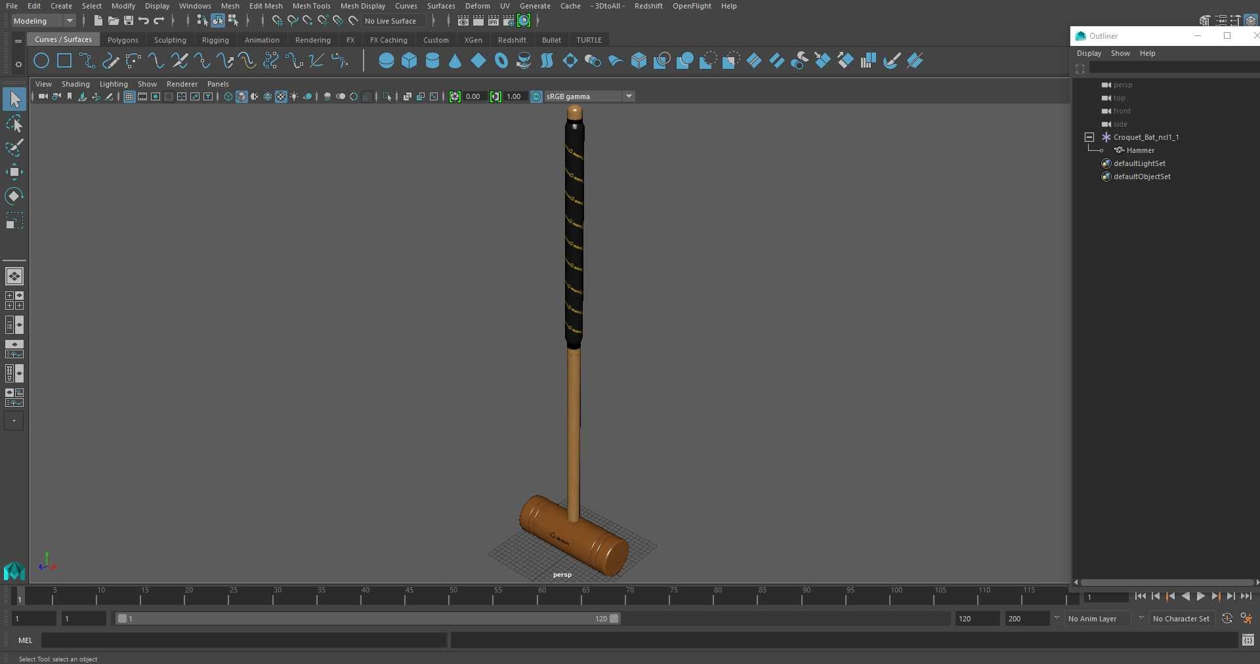Activate the Scale tool in toolbox
Image resolution: width=1260 pixels, height=664 pixels.
[14, 220]
